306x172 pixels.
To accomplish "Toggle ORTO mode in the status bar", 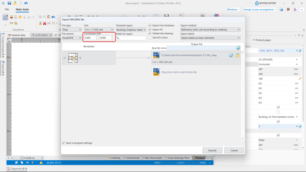I will [157, 162].
